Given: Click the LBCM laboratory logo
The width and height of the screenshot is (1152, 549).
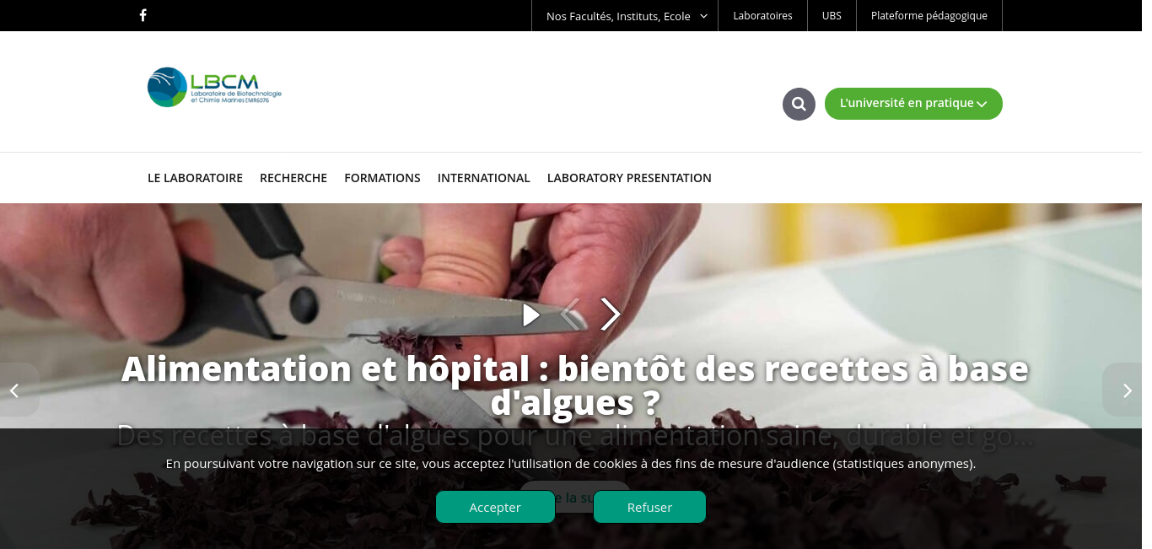Looking at the screenshot, I should click(x=214, y=87).
